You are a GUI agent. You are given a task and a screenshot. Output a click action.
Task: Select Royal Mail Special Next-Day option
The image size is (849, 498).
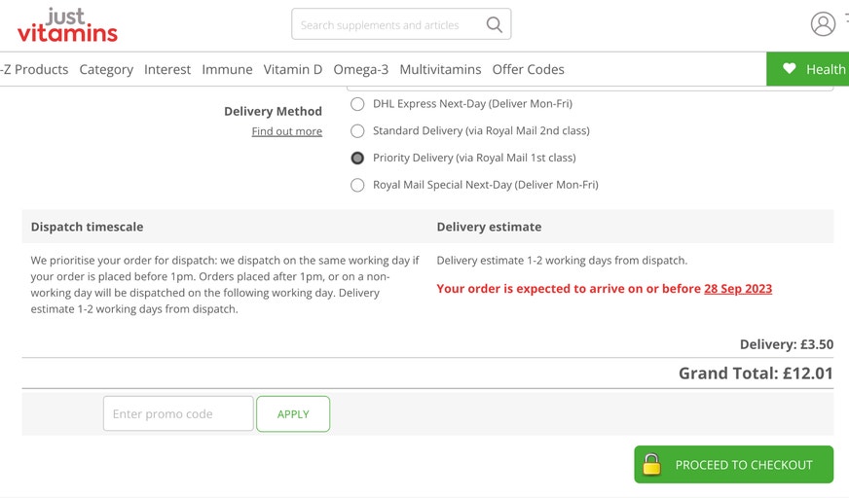pyautogui.click(x=357, y=185)
